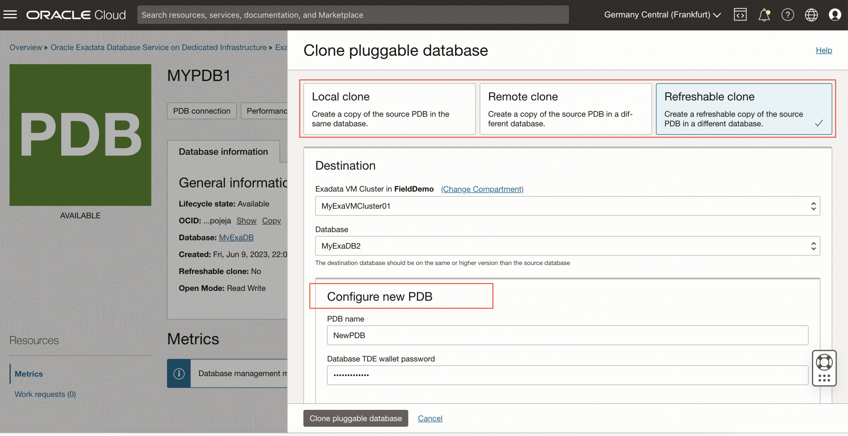This screenshot has height=436, width=848.
Task: Click the info icon on the database management banner
Action: click(179, 373)
